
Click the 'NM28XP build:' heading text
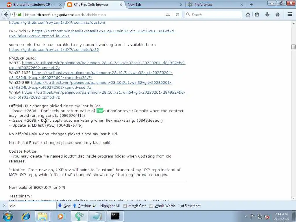(22, 58)
